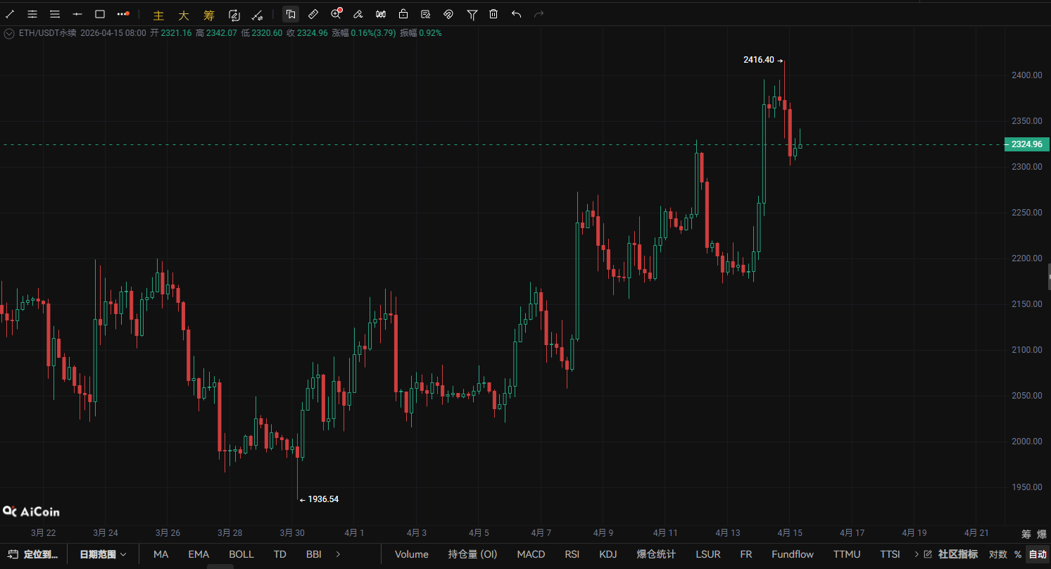
Task: Pick the horizontal price line tool
Action: (x=77, y=14)
